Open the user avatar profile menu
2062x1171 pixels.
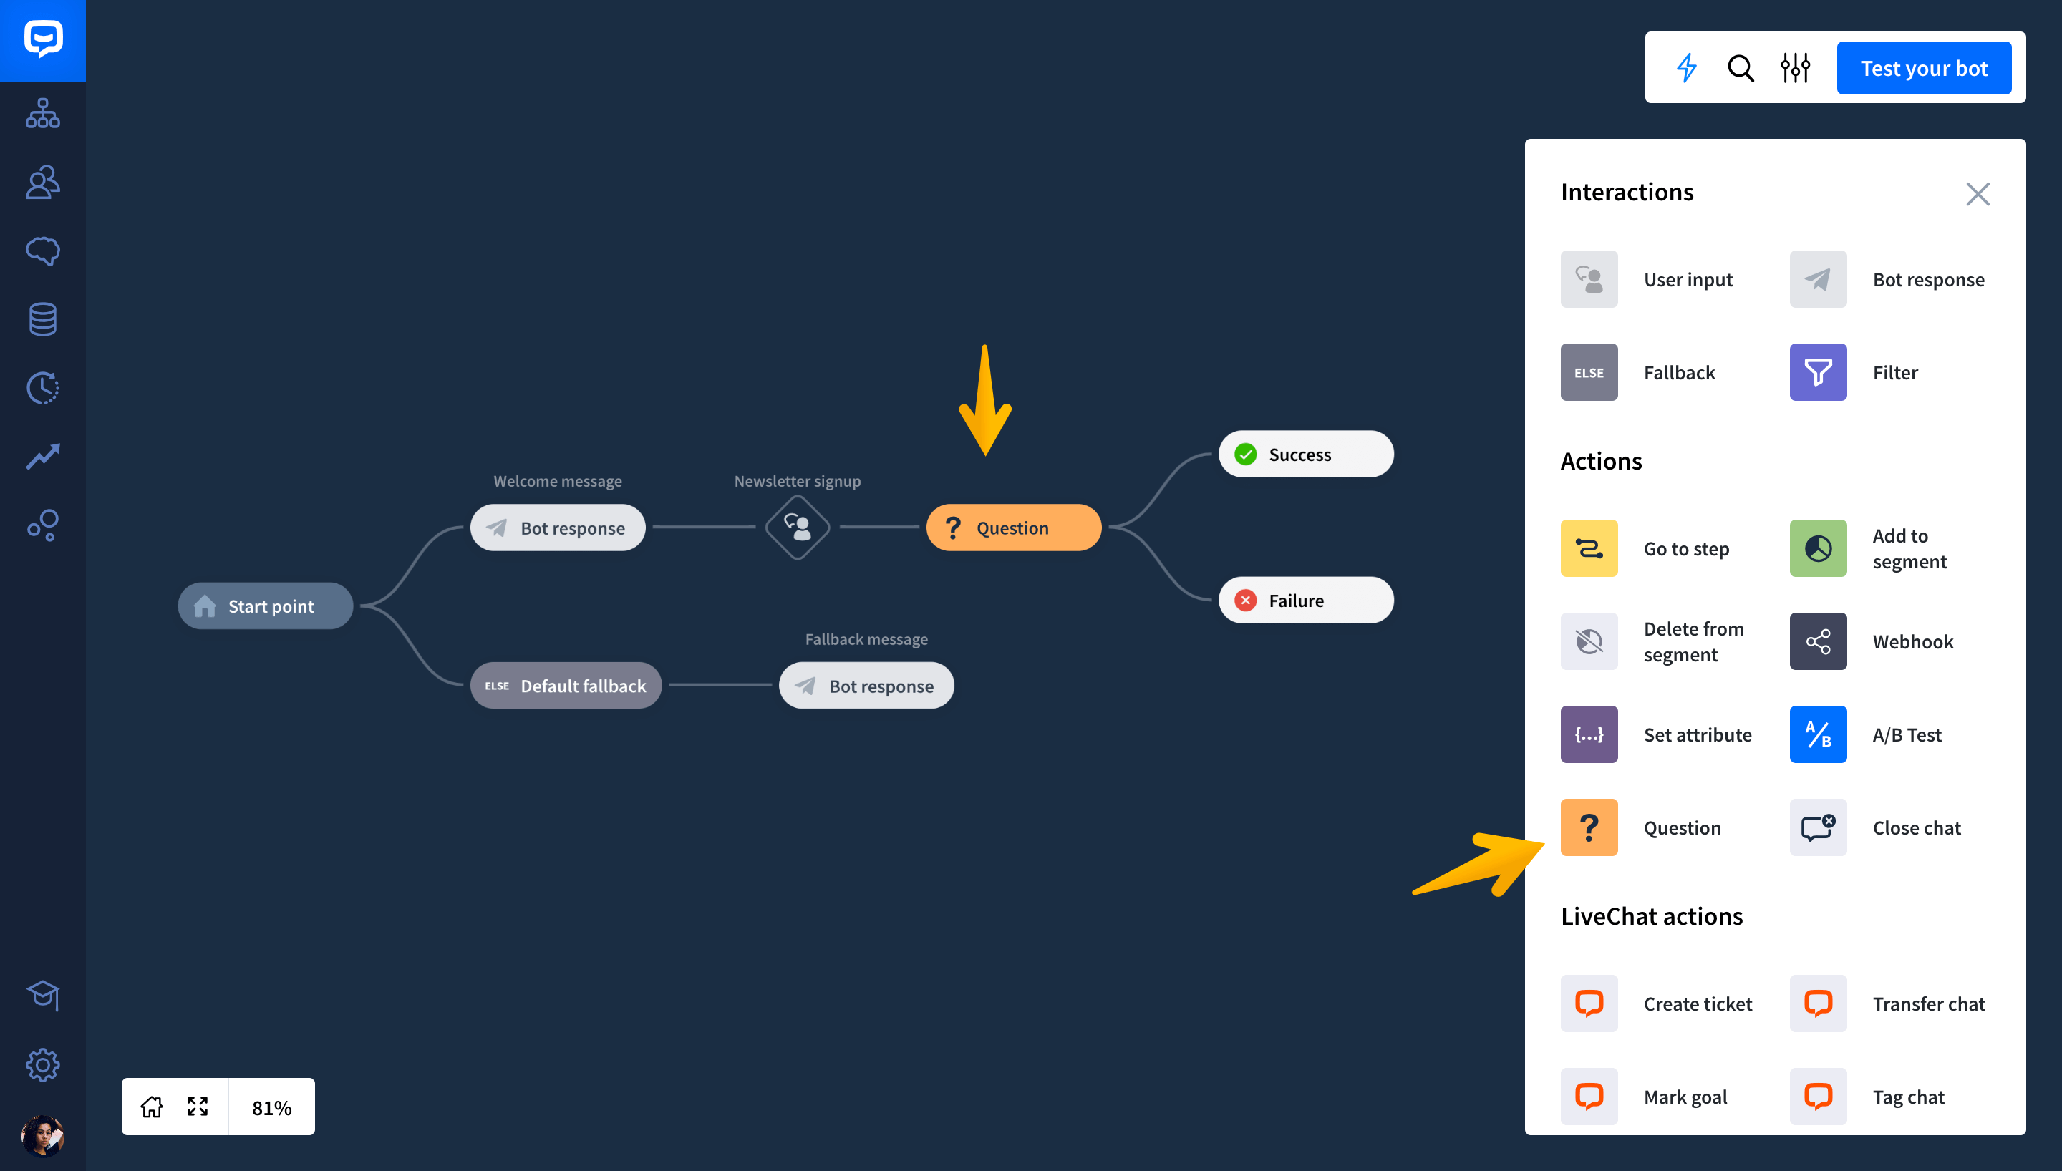(x=43, y=1134)
